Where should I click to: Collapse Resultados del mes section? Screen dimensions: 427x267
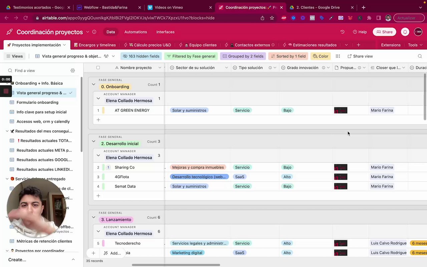click(7, 131)
